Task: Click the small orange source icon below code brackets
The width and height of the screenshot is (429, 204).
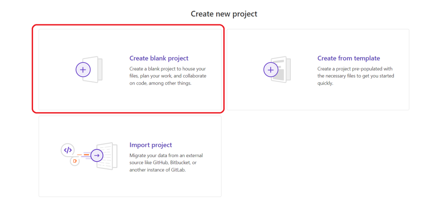Action: 75,161
